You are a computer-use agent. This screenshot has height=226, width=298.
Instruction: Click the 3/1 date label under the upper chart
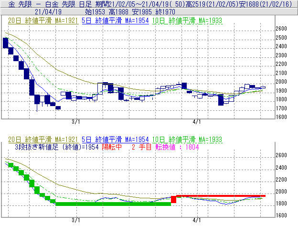[x=76, y=122]
